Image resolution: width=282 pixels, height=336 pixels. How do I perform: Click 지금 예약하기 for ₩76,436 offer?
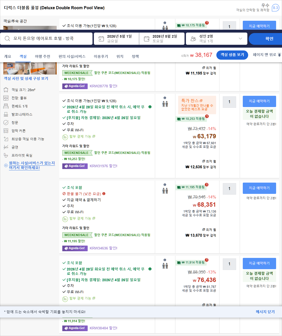pos(259,263)
